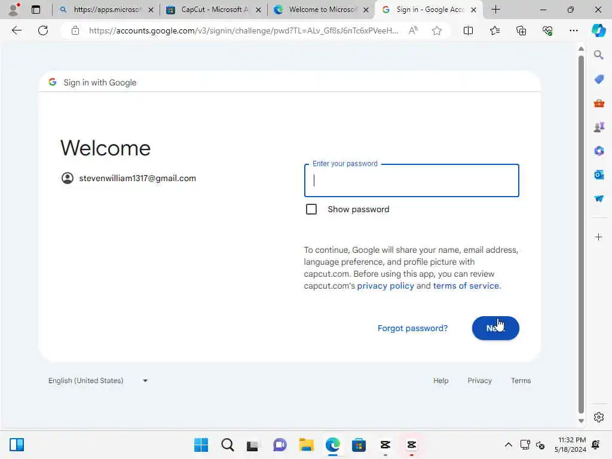This screenshot has height=459, width=612.
Task: Open sidebar settings gear
Action: [x=599, y=417]
